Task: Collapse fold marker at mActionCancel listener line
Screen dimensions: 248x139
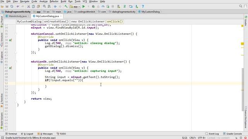Action: click(x=16, y=34)
